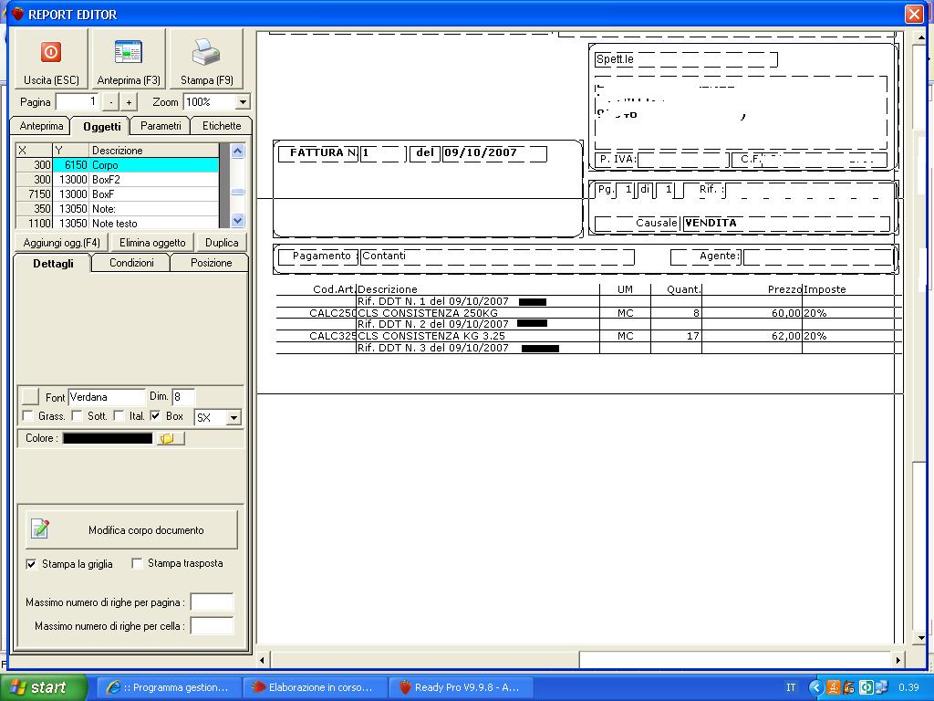Disable Stampa la griglia checkbox
Screen dimensions: 934x701
[31, 563]
